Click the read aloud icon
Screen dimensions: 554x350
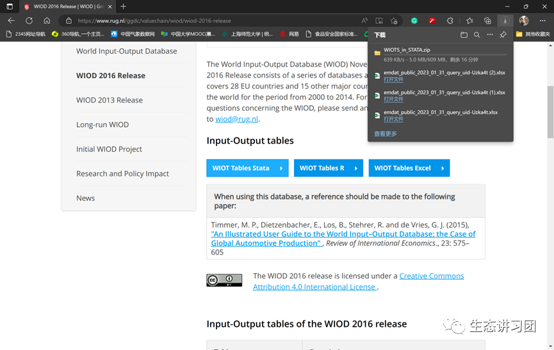364,21
